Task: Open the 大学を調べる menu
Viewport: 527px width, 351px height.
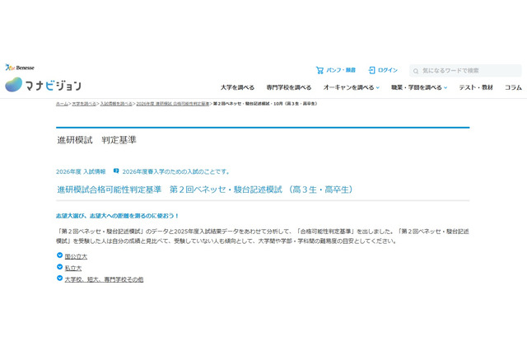Action: click(x=237, y=87)
